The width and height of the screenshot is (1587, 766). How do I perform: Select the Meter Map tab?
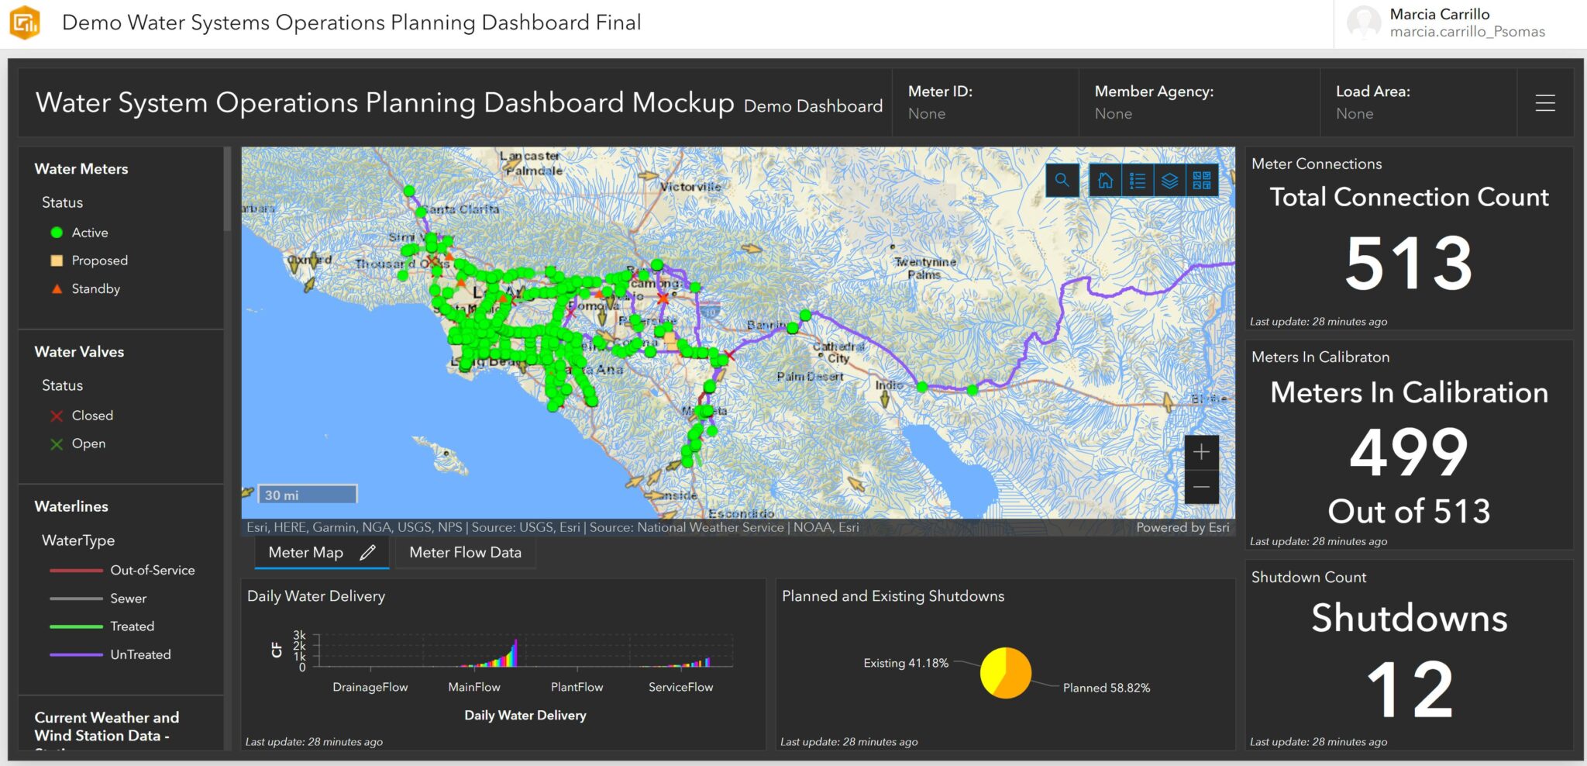point(305,552)
